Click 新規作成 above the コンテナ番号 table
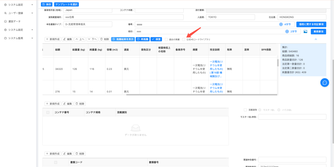334x167 pixels. pos(53,104)
